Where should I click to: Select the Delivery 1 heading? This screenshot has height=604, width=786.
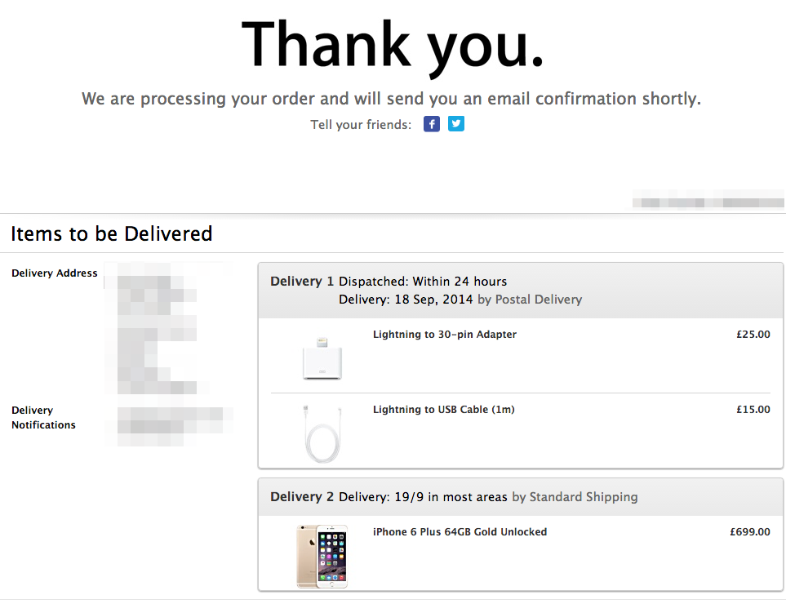[302, 282]
